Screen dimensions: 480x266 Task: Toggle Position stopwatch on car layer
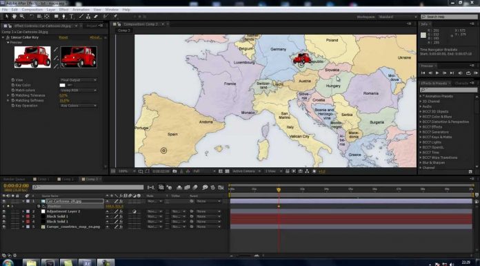click(39, 207)
